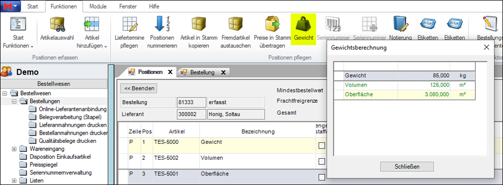Screen dimensions: 503x185
Task: Activate the Bestellung document tab
Action: tap(202, 72)
